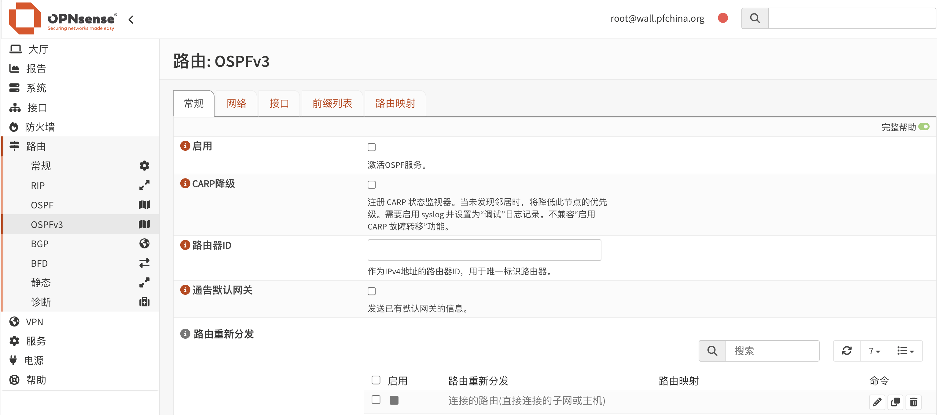Toggle the 完整帮助 full help switch
This screenshot has height=415, width=937.
pyautogui.click(x=924, y=127)
